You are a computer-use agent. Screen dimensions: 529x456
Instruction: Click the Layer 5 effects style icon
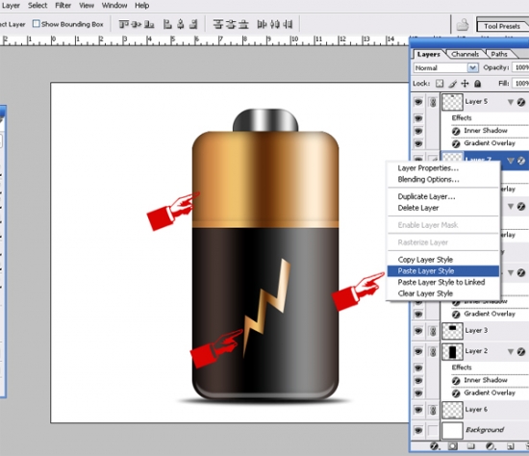[x=521, y=102]
